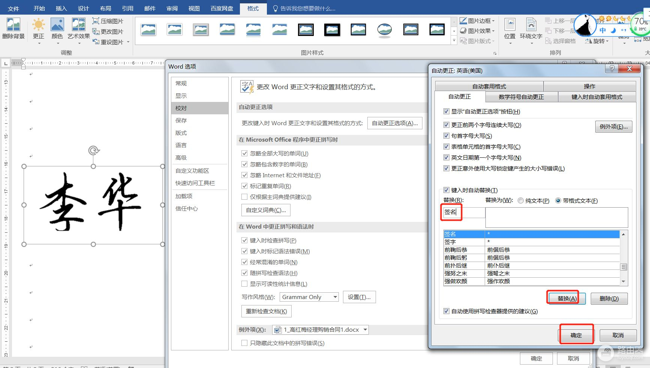Click the help question mark in AutoCorrect dialog
This screenshot has width=650, height=368.
tap(612, 69)
